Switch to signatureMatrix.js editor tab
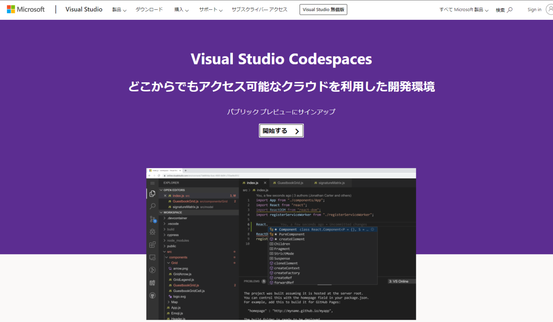This screenshot has width=553, height=322. point(331,183)
